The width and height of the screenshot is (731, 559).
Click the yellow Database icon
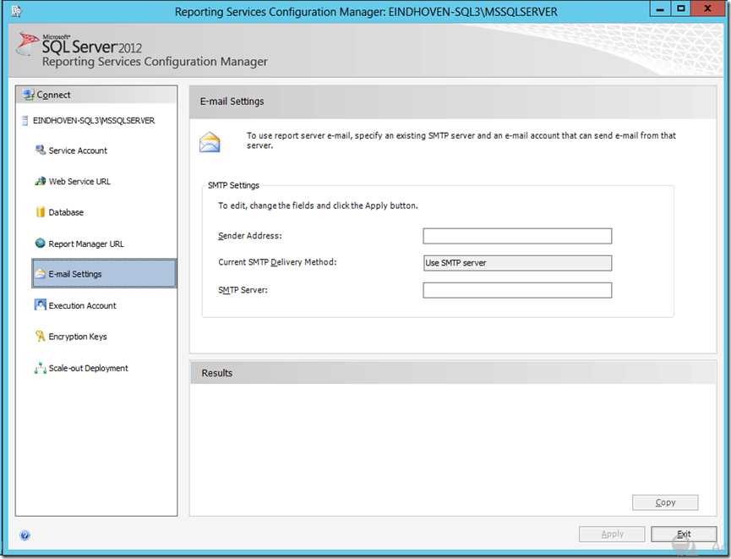[x=41, y=211]
